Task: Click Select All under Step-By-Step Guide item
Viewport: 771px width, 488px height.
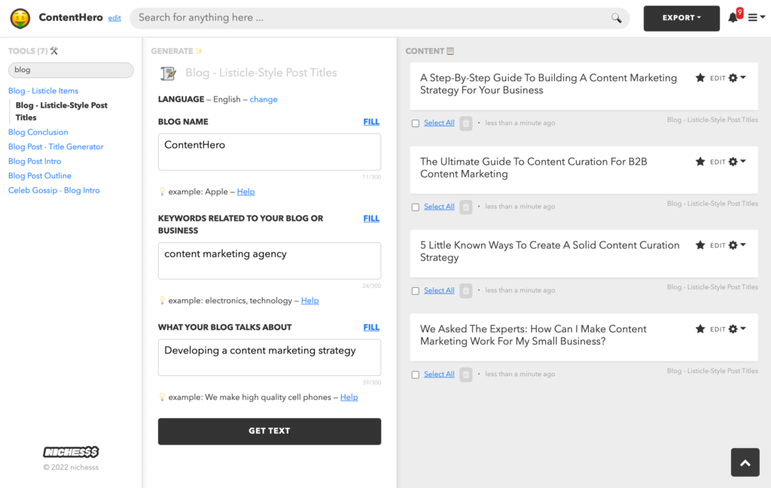Action: coord(439,123)
